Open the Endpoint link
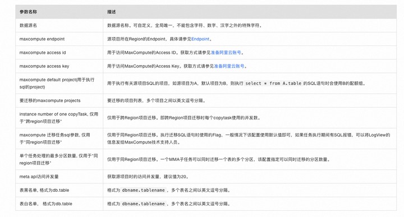 [200, 39]
